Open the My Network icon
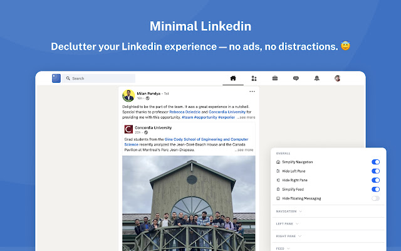 point(254,78)
